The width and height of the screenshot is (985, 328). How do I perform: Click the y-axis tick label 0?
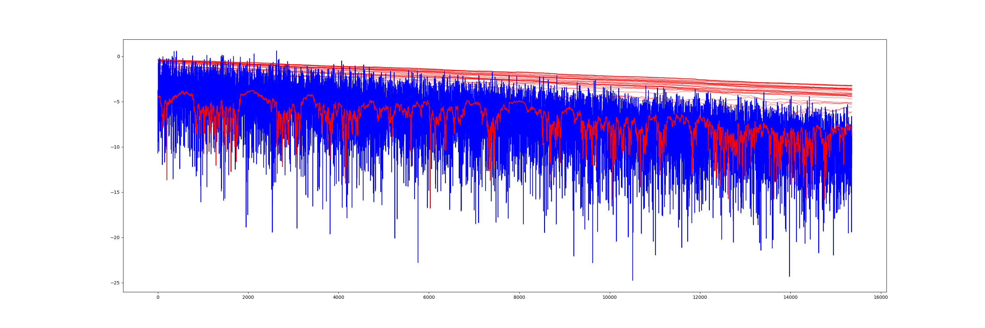[119, 56]
